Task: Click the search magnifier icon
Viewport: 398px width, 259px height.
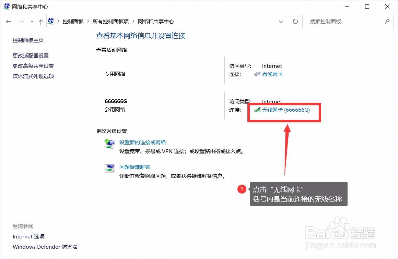Action: pos(387,21)
